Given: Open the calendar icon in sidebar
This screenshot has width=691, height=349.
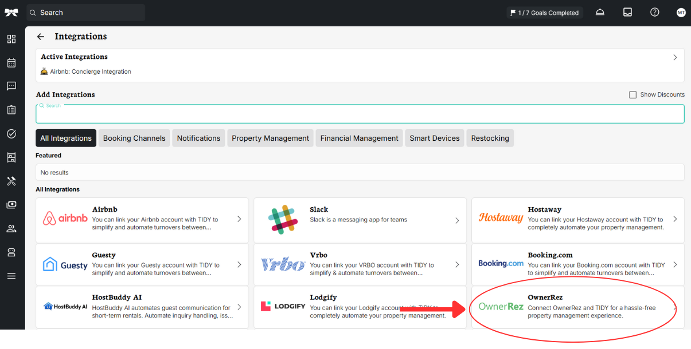Looking at the screenshot, I should tap(11, 63).
